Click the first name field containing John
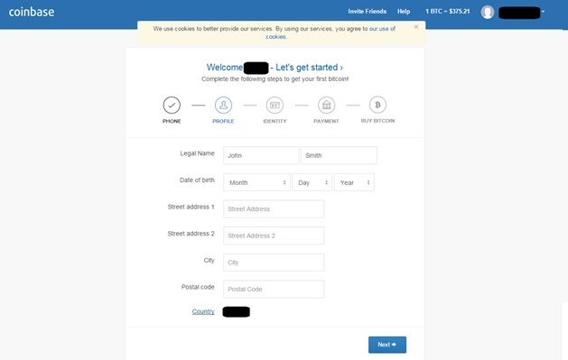Image resolution: width=568 pixels, height=360 pixels. [261, 155]
